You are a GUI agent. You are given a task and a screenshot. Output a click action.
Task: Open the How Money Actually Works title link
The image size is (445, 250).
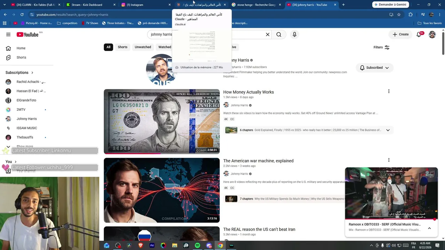coord(249,92)
